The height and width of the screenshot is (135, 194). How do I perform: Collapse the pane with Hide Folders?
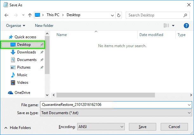(x=17, y=119)
